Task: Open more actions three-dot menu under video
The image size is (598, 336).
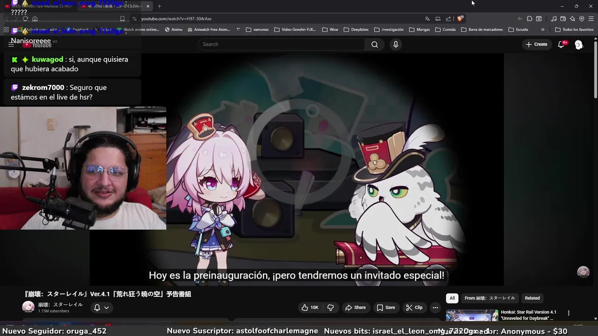Action: tap(435, 308)
